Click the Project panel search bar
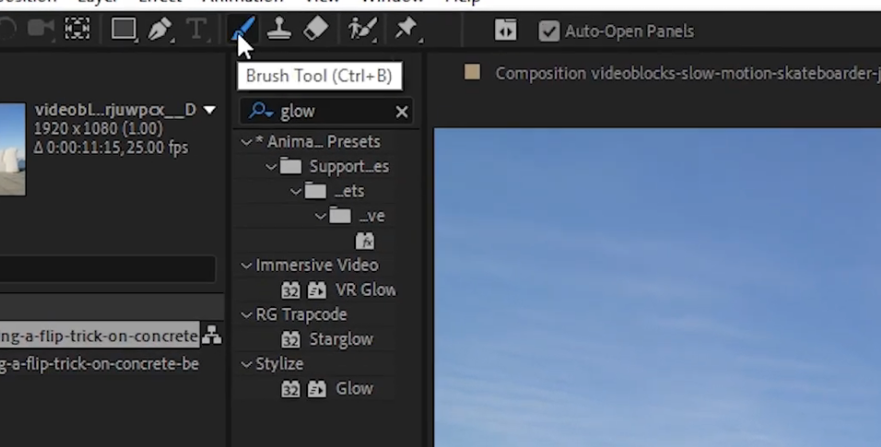The width and height of the screenshot is (881, 447). coord(107,269)
